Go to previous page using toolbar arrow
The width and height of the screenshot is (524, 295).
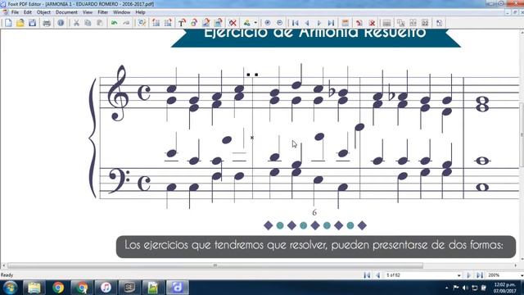coord(307,23)
